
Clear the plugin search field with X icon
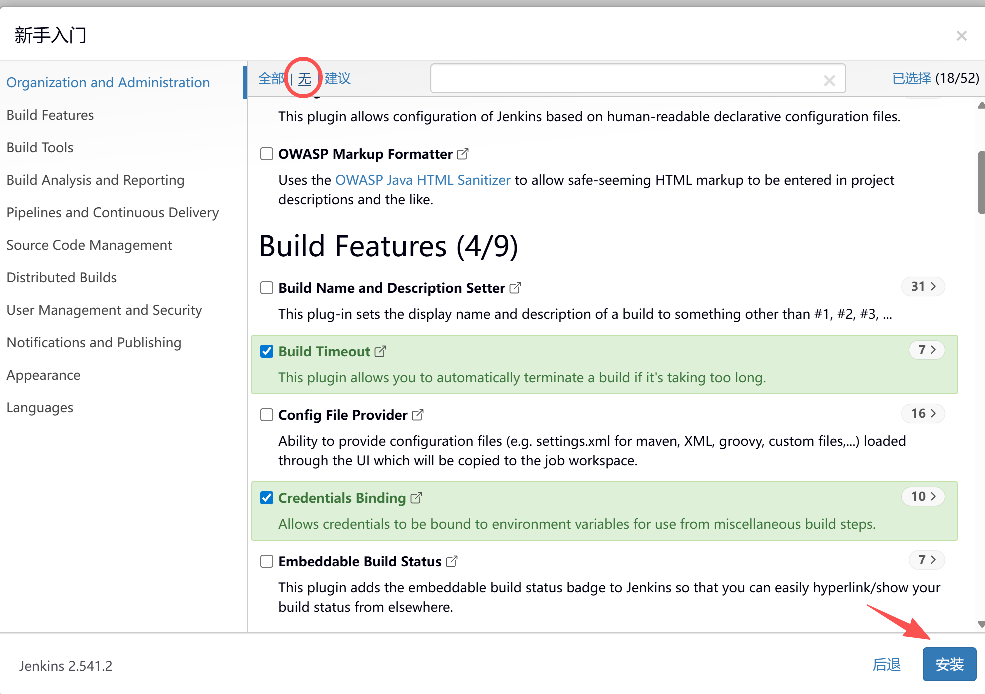[x=829, y=80]
